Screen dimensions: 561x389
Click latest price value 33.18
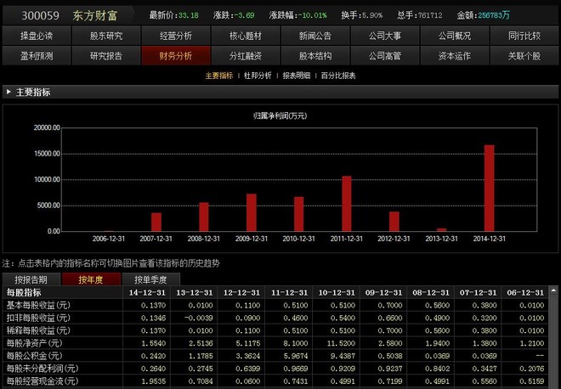coord(188,15)
